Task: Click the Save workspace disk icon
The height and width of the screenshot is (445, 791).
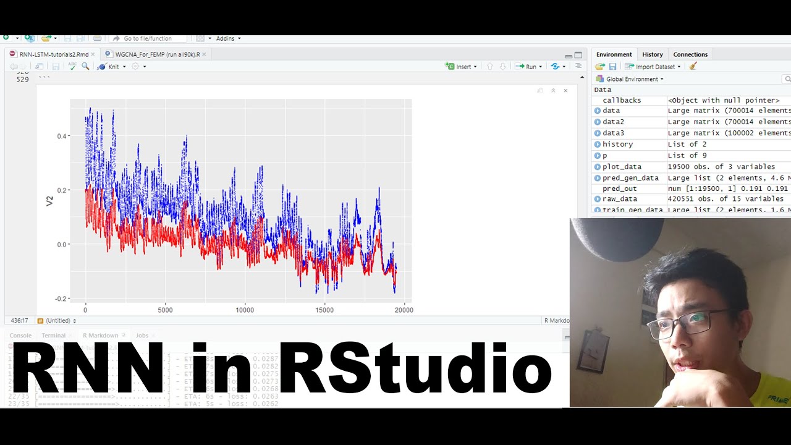Action: pos(612,66)
